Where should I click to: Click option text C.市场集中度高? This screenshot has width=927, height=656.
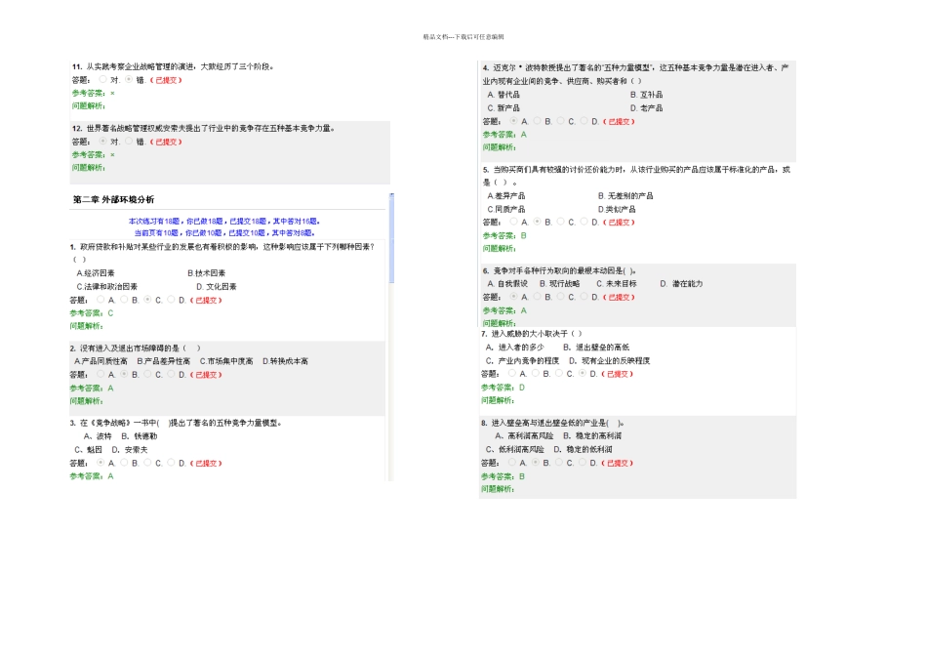click(x=226, y=361)
